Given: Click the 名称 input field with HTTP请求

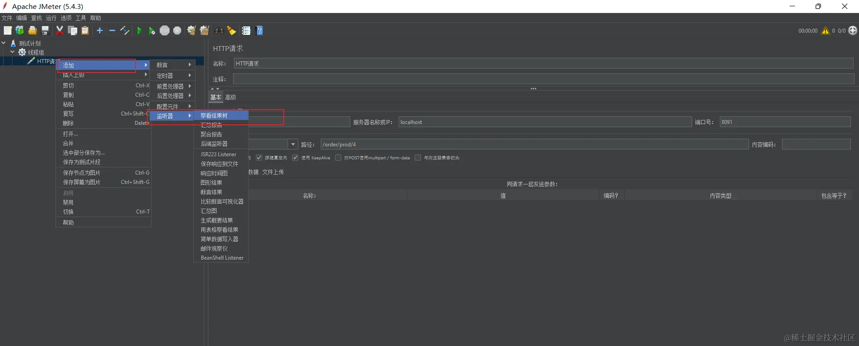Looking at the screenshot, I should point(543,64).
